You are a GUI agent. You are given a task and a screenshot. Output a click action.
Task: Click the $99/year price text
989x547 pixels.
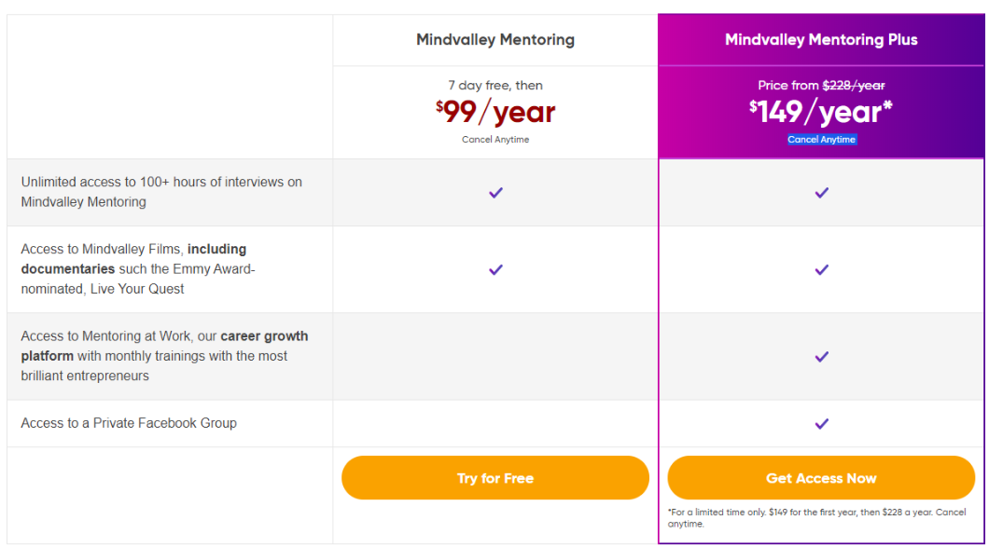click(495, 113)
